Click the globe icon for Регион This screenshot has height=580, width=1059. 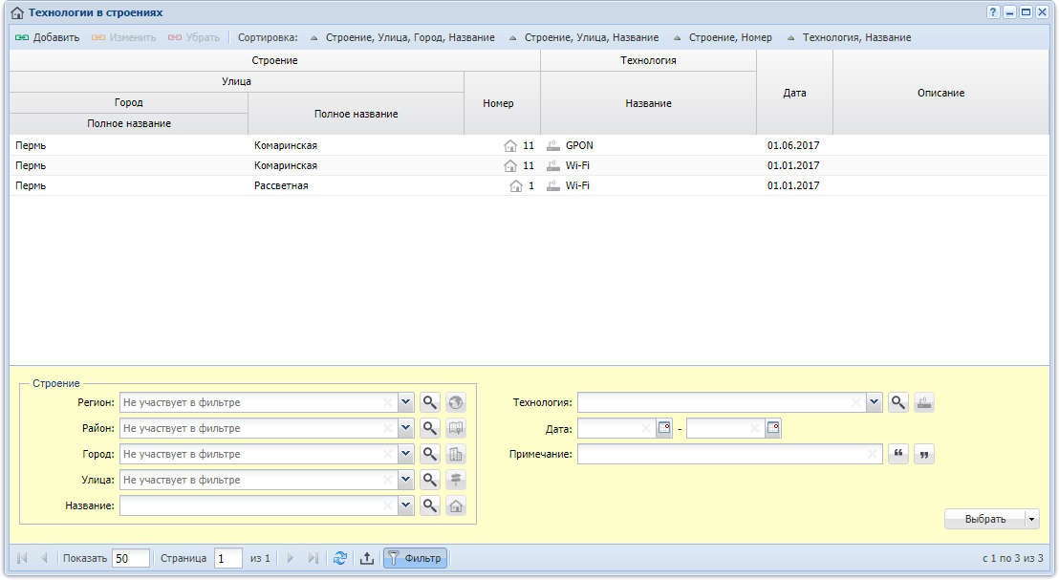point(456,402)
